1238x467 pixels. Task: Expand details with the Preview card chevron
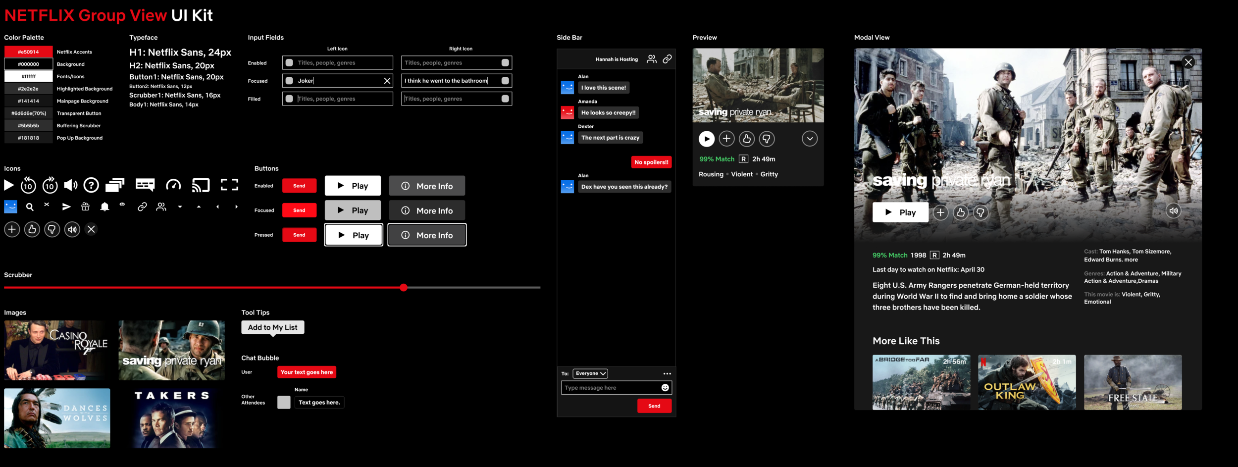pyautogui.click(x=810, y=139)
